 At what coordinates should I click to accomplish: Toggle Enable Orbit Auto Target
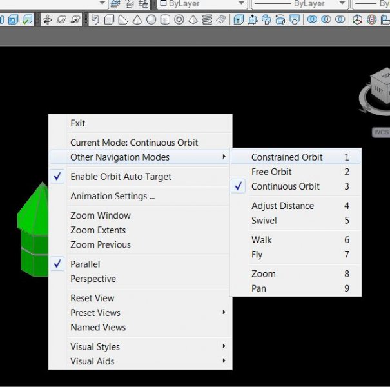pyautogui.click(x=141, y=177)
